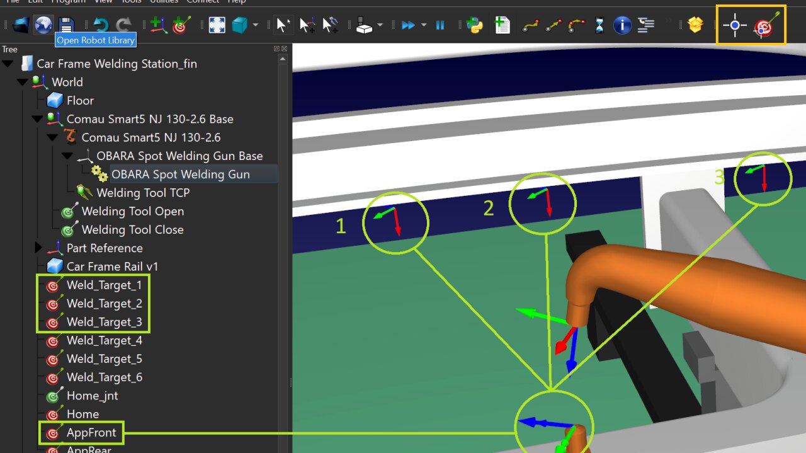Add a reference frame from the toolbar
Image resolution: width=806 pixels, height=453 pixels.
pyautogui.click(x=158, y=25)
